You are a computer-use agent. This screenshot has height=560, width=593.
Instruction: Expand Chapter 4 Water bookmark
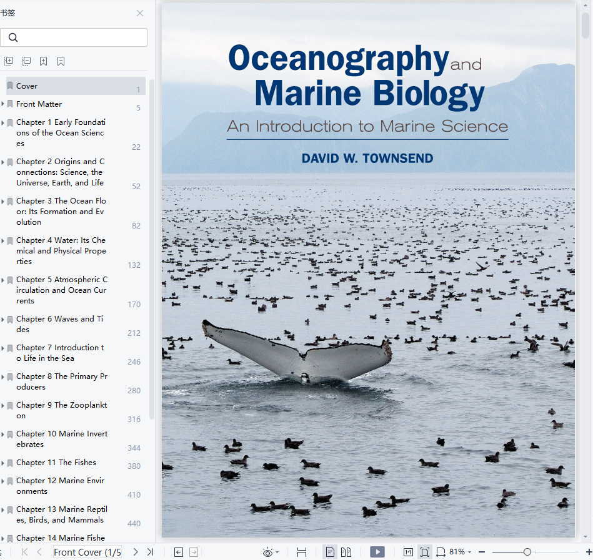click(2, 240)
